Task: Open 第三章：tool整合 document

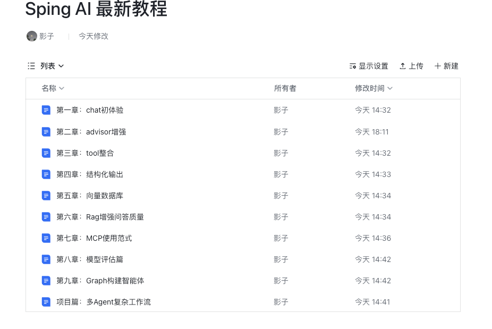Action: point(85,153)
